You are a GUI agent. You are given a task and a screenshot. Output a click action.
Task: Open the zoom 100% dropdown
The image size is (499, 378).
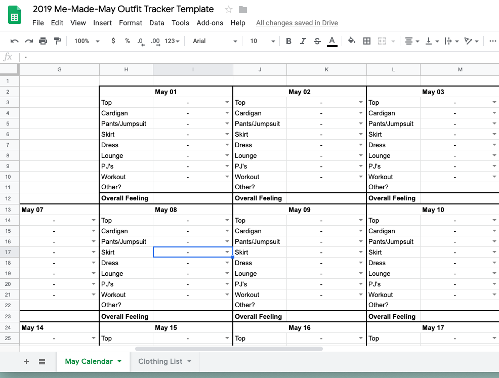[x=87, y=41]
